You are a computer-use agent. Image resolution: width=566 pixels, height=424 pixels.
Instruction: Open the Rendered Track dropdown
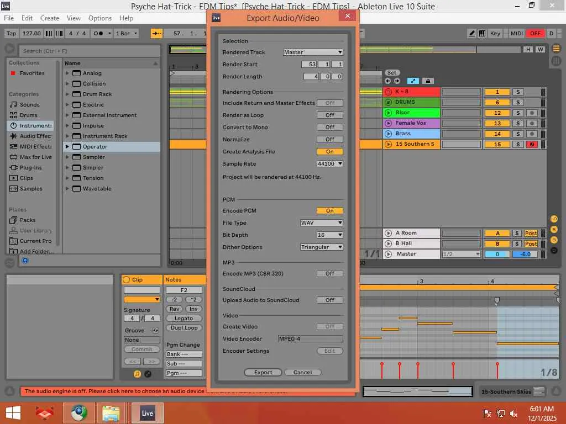[313, 52]
